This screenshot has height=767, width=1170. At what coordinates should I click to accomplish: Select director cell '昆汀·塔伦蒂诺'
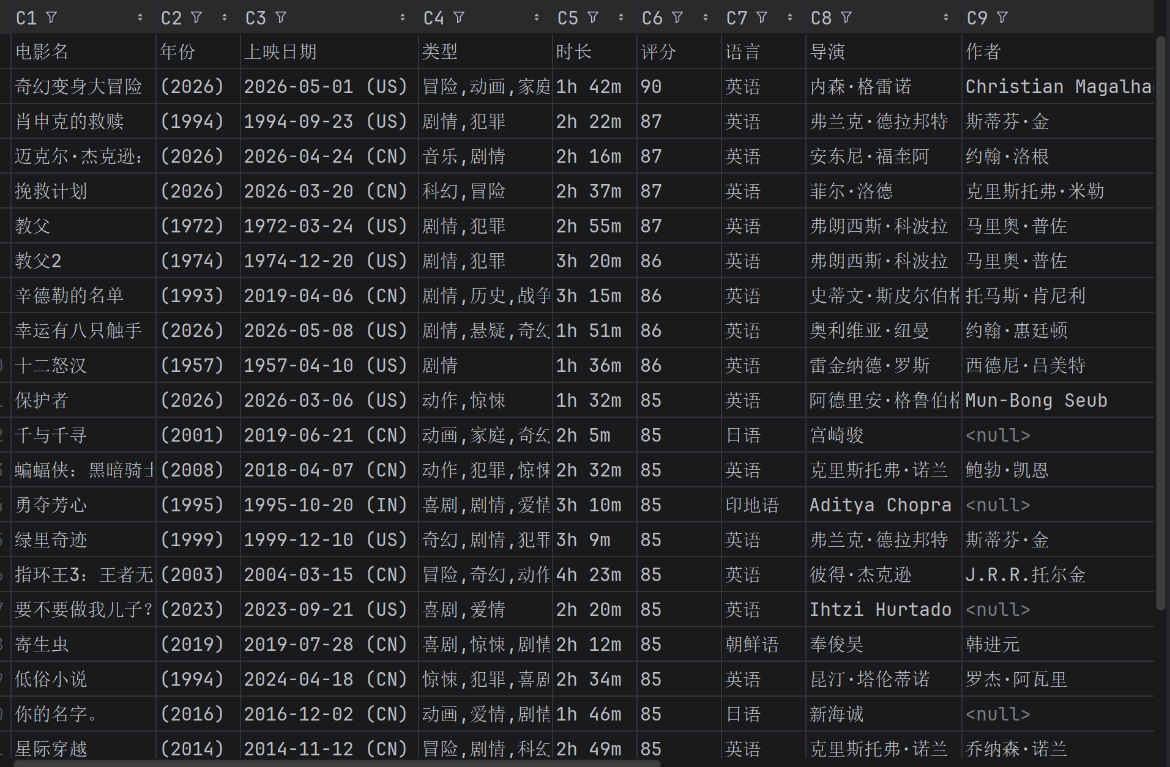[x=884, y=679]
